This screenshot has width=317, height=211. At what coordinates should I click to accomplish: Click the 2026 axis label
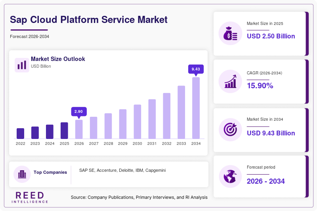coord(79,144)
